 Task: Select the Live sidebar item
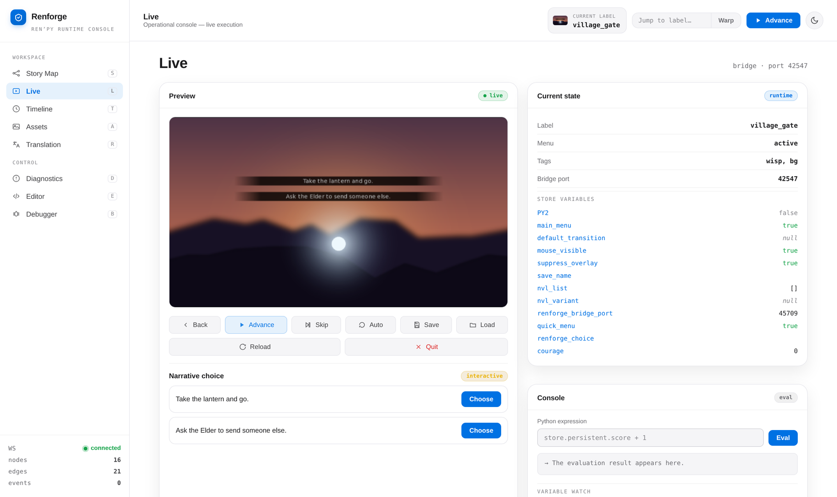tap(64, 91)
